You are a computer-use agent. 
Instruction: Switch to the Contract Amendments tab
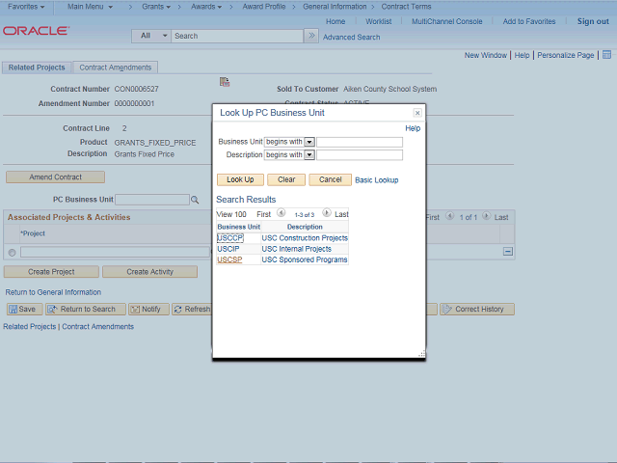[x=116, y=68]
